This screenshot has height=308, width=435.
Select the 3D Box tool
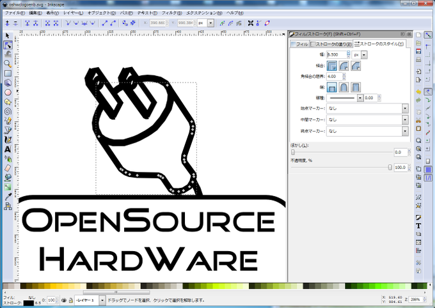(8, 82)
